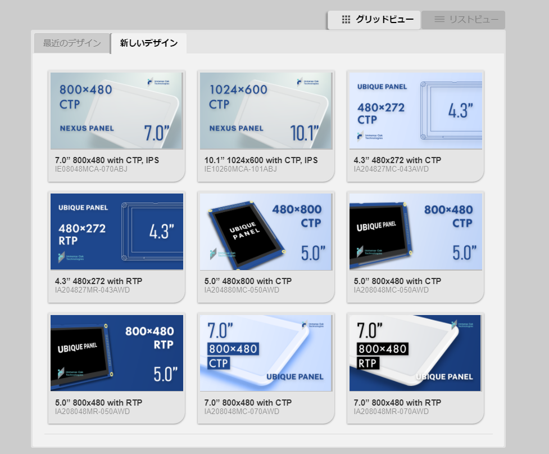
Task: Select the 新しいデザイン tab
Action: [149, 43]
